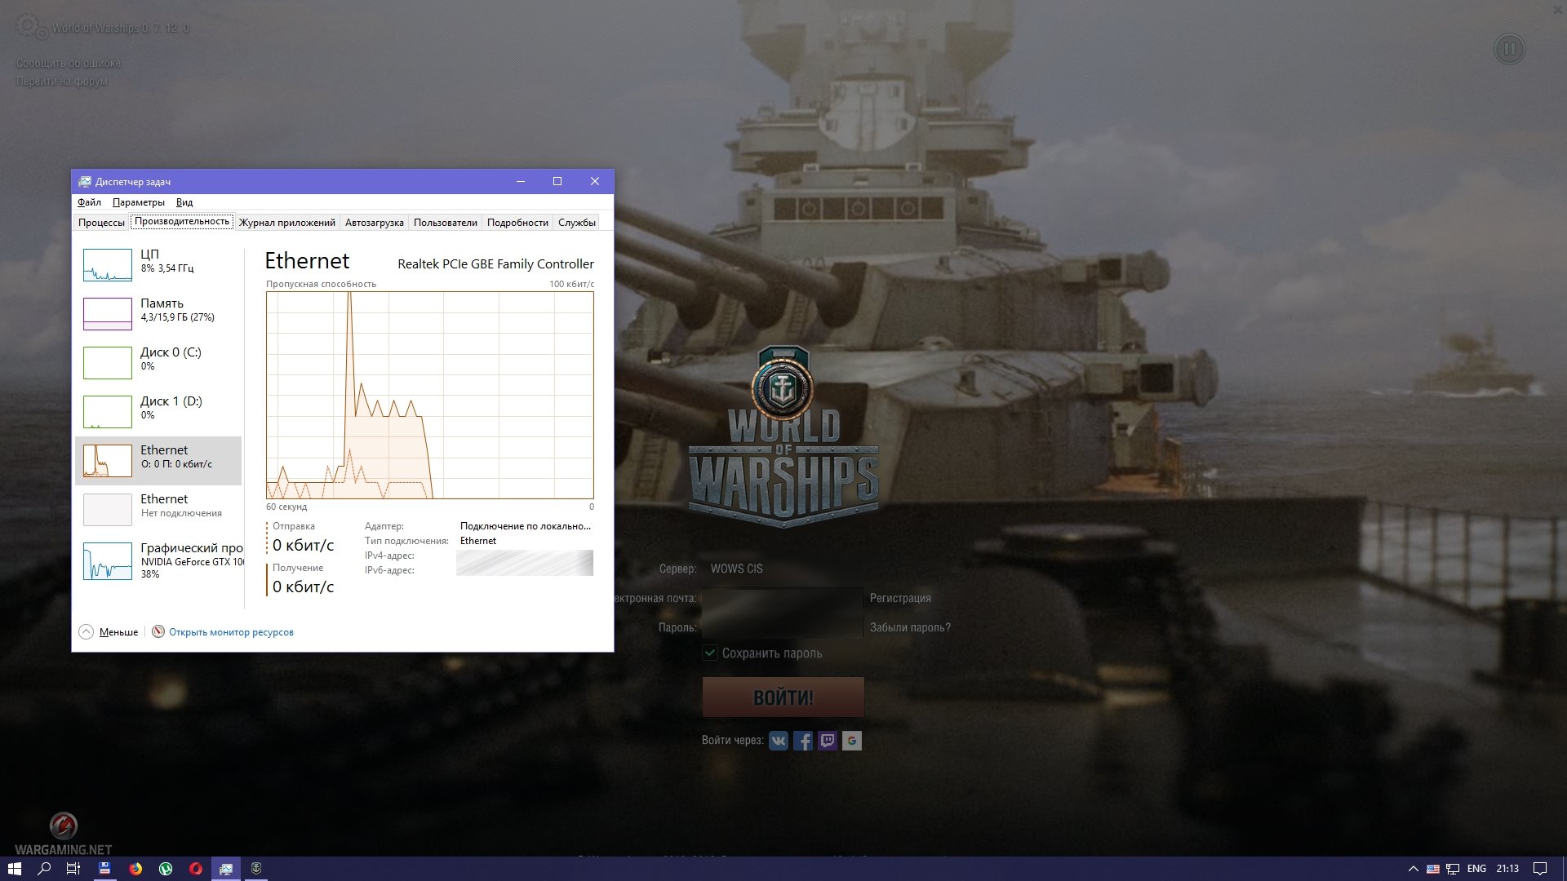Select the disconnected Ethernet 'Нет подключения' item
Screen dimensions: 1567x881
coord(160,510)
